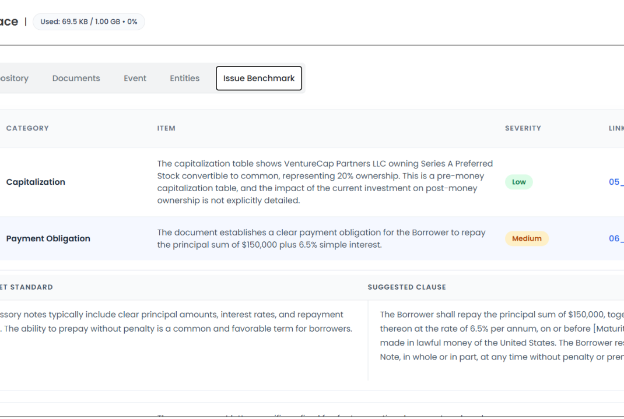Click the Medium severity badge
This screenshot has height=419, width=624.
[x=527, y=238]
